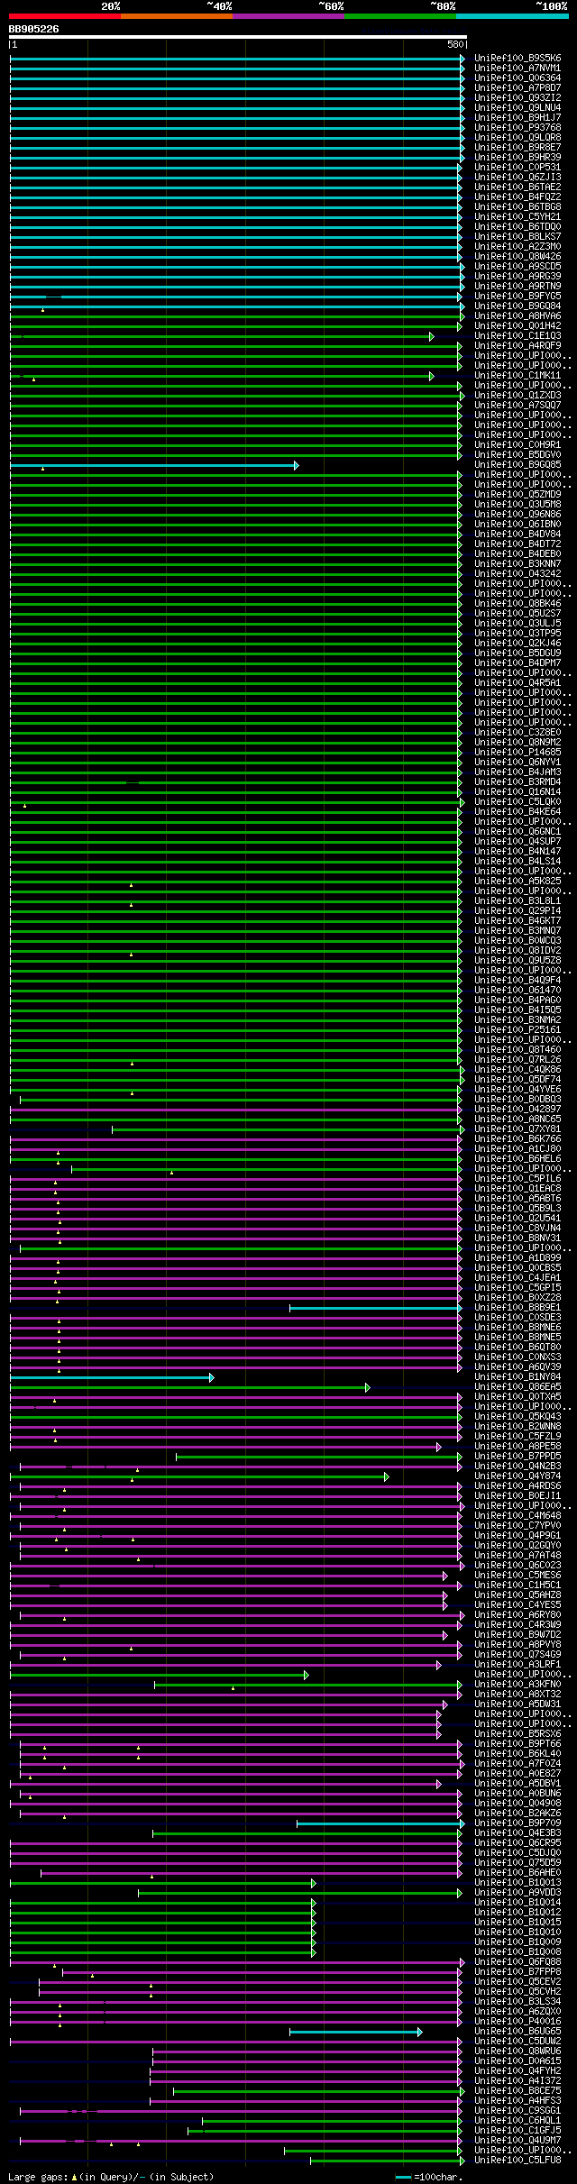
Task: Select the UniRef100_Q86EA5 label
Action: (x=517, y=1386)
